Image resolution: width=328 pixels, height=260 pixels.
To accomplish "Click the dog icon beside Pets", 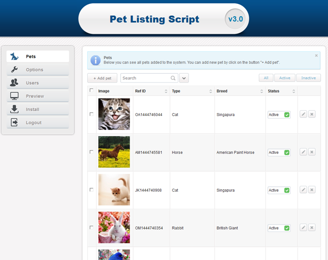I will click(x=14, y=57).
